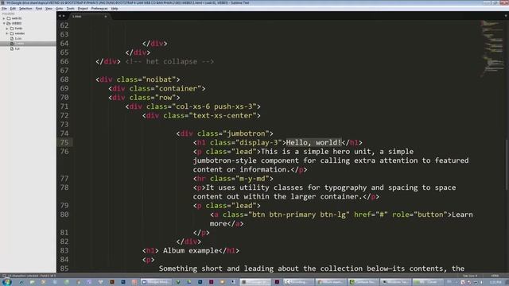Image resolution: width=509 pixels, height=286 pixels.
Task: Open the Edit menu
Action: [13, 9]
